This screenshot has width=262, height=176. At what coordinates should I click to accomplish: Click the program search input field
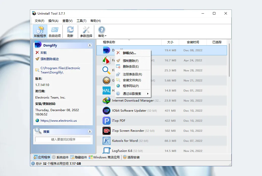(x=63, y=139)
